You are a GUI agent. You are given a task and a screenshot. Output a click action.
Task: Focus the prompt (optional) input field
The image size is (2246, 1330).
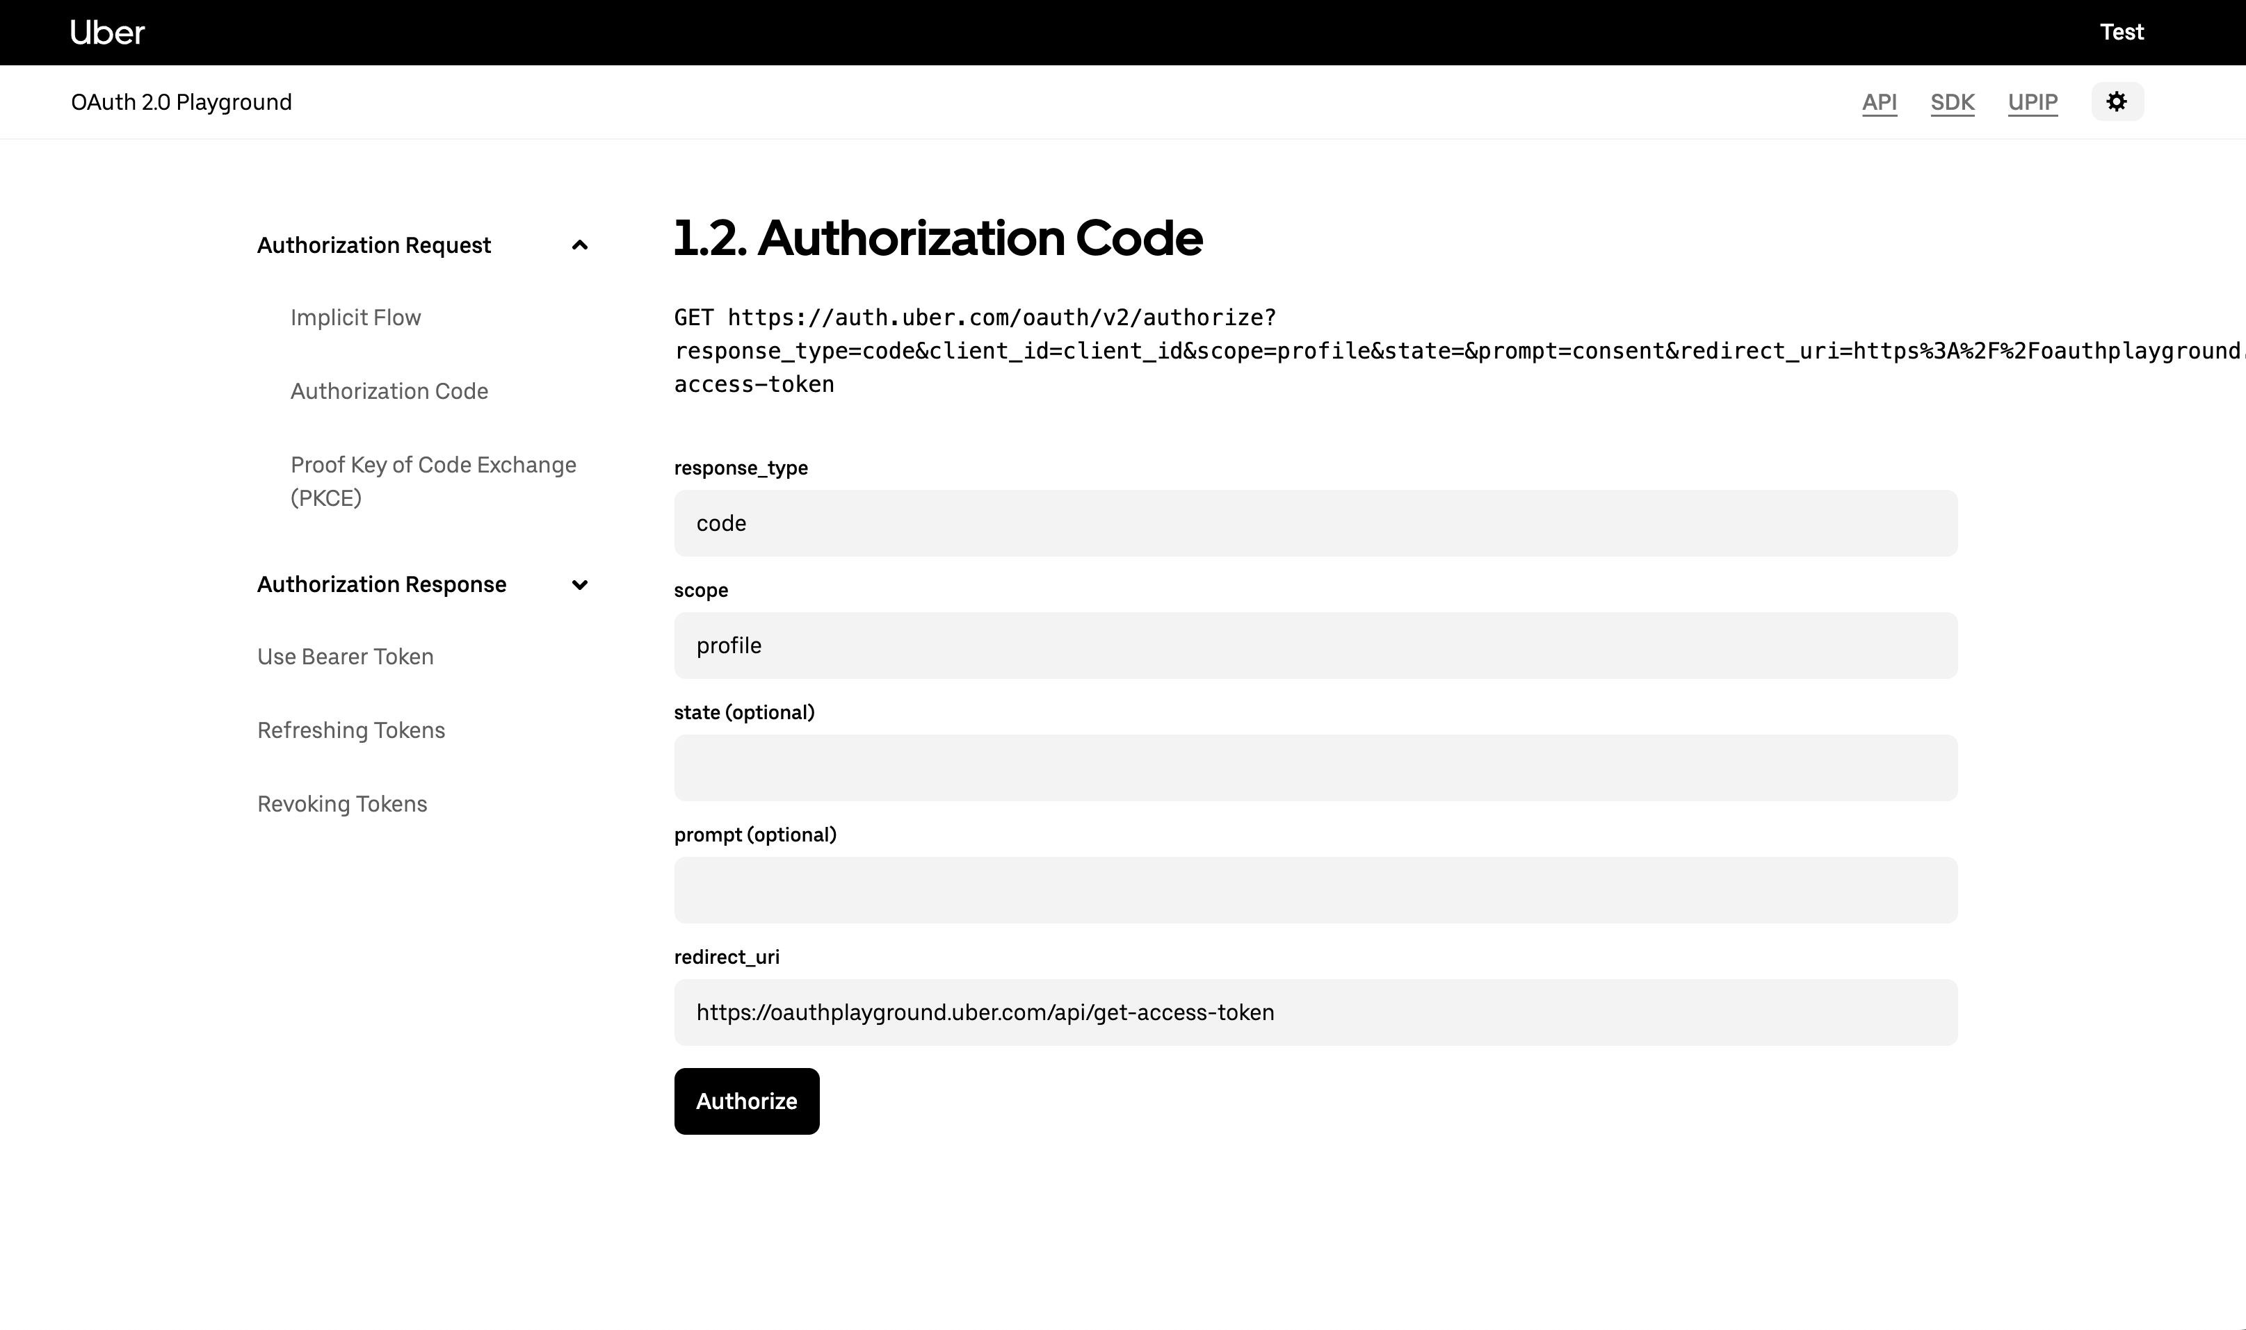click(x=1316, y=890)
